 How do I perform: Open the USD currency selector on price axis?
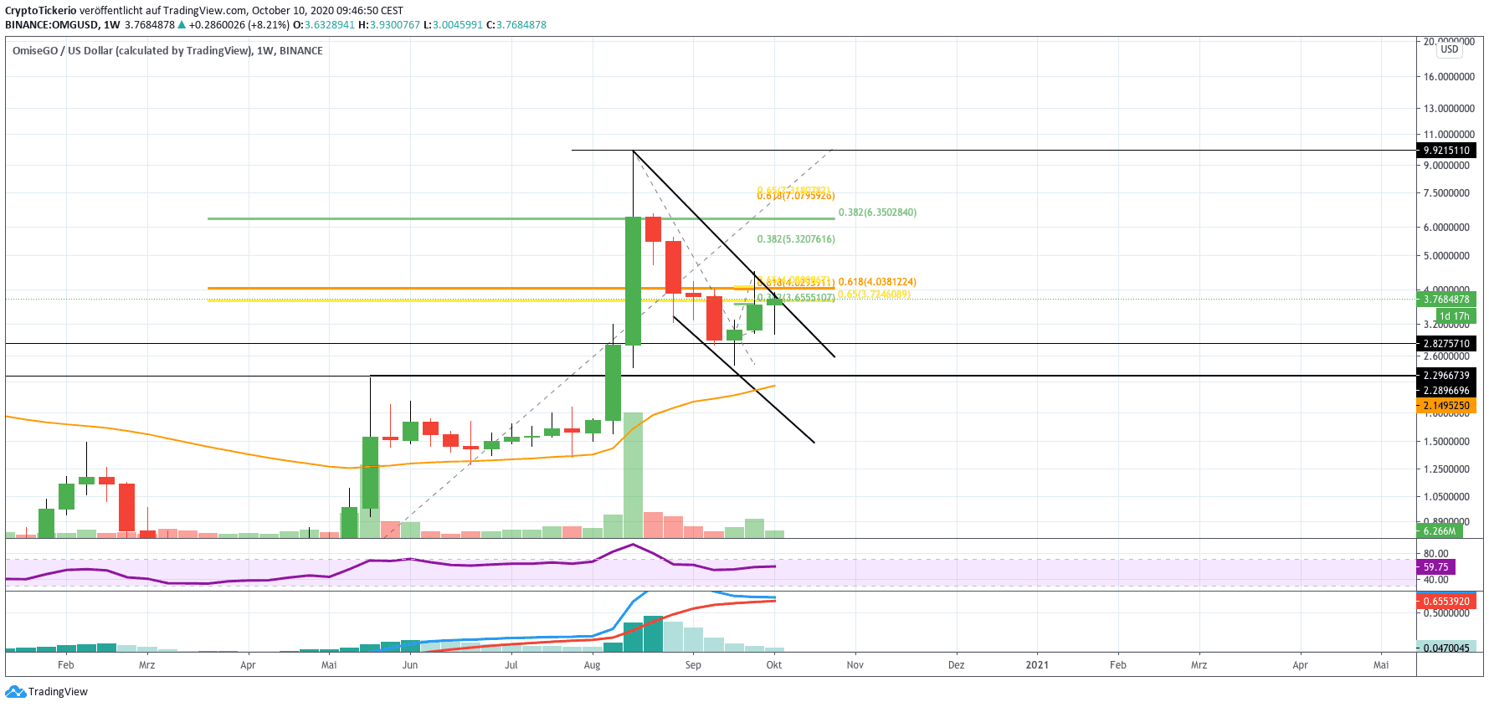coord(1450,49)
